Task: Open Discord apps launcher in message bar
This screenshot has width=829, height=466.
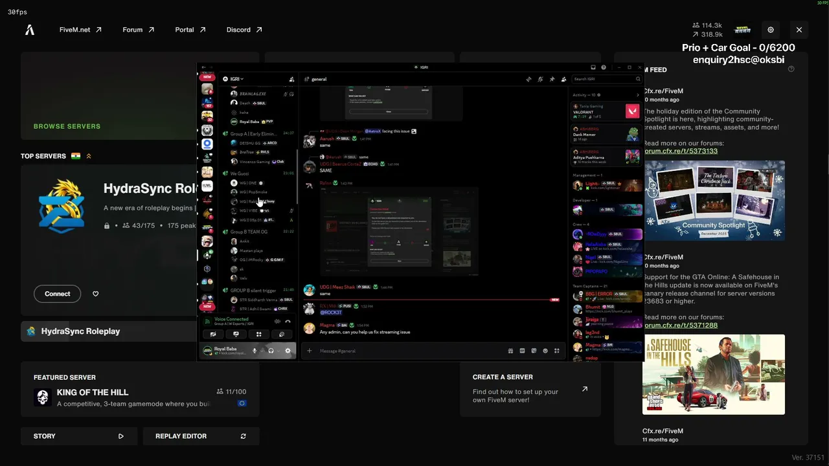Action: point(557,351)
